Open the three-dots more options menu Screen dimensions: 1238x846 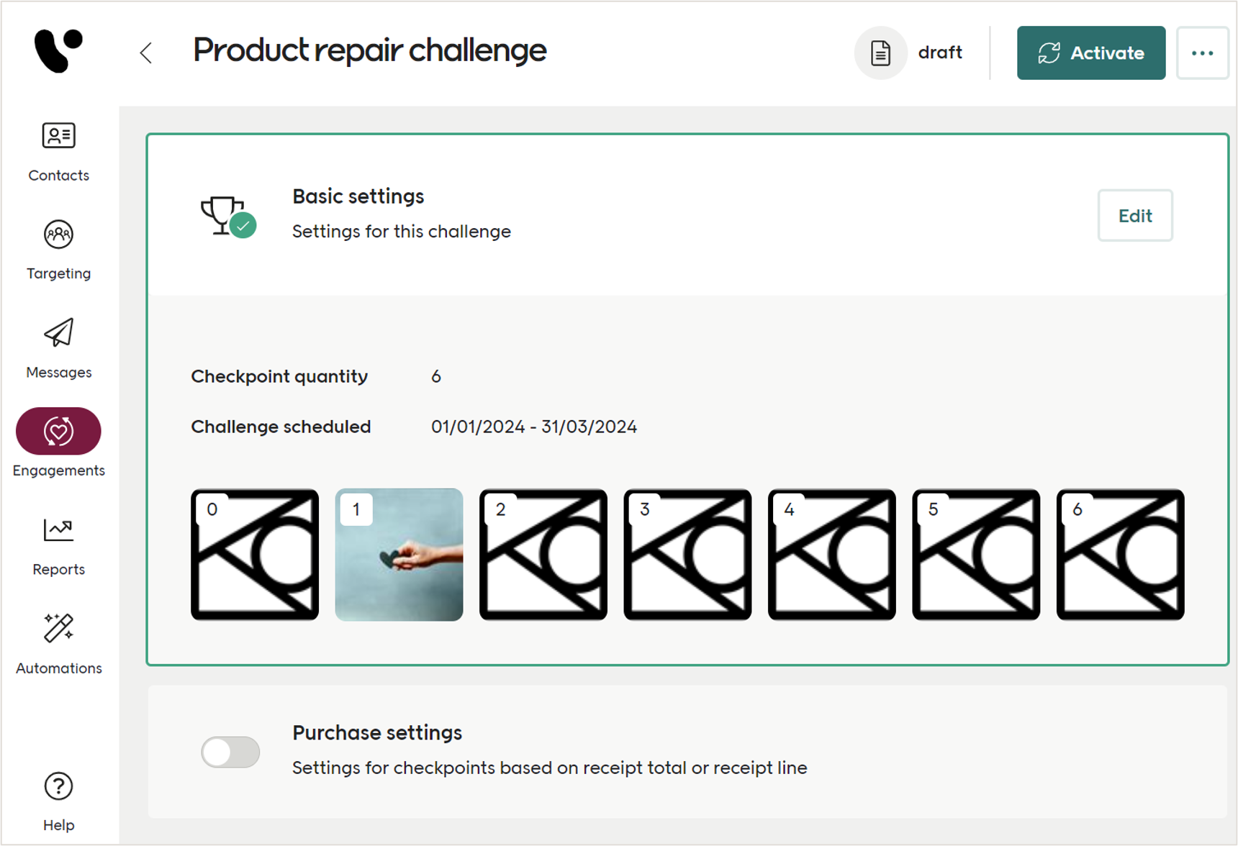click(x=1202, y=53)
